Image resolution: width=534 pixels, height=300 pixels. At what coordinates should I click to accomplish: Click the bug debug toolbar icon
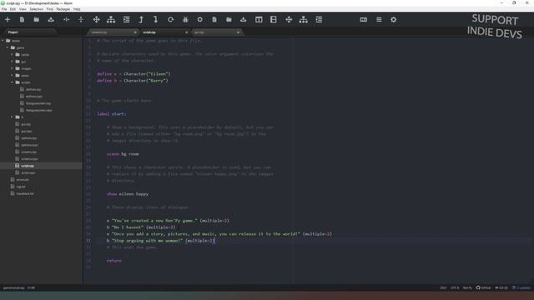[185, 20]
